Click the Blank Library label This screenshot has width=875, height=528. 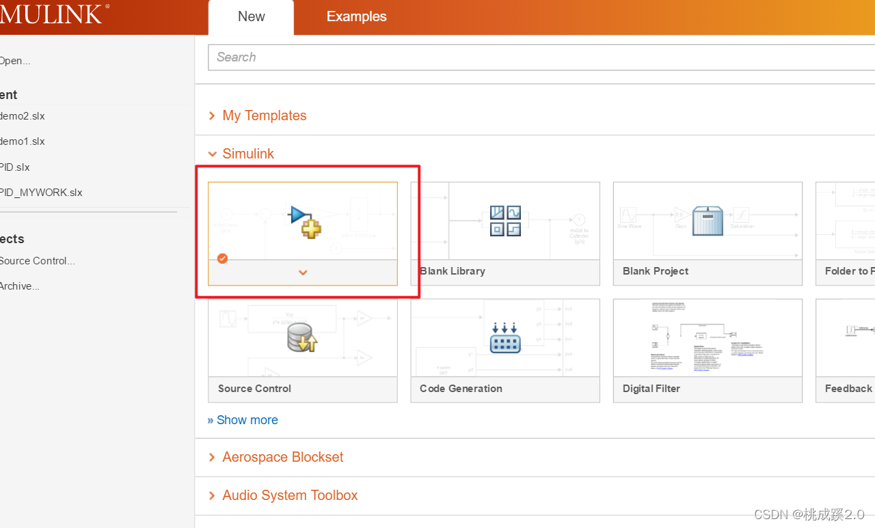(453, 271)
